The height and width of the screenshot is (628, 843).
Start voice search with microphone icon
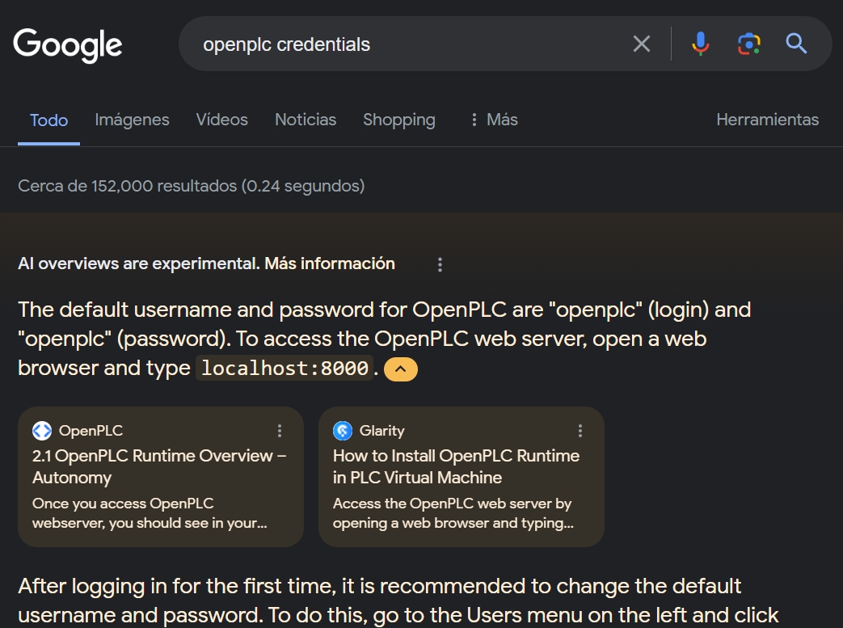click(701, 44)
